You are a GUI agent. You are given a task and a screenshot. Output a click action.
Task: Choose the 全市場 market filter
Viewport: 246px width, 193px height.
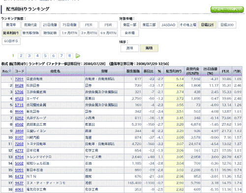point(130,33)
